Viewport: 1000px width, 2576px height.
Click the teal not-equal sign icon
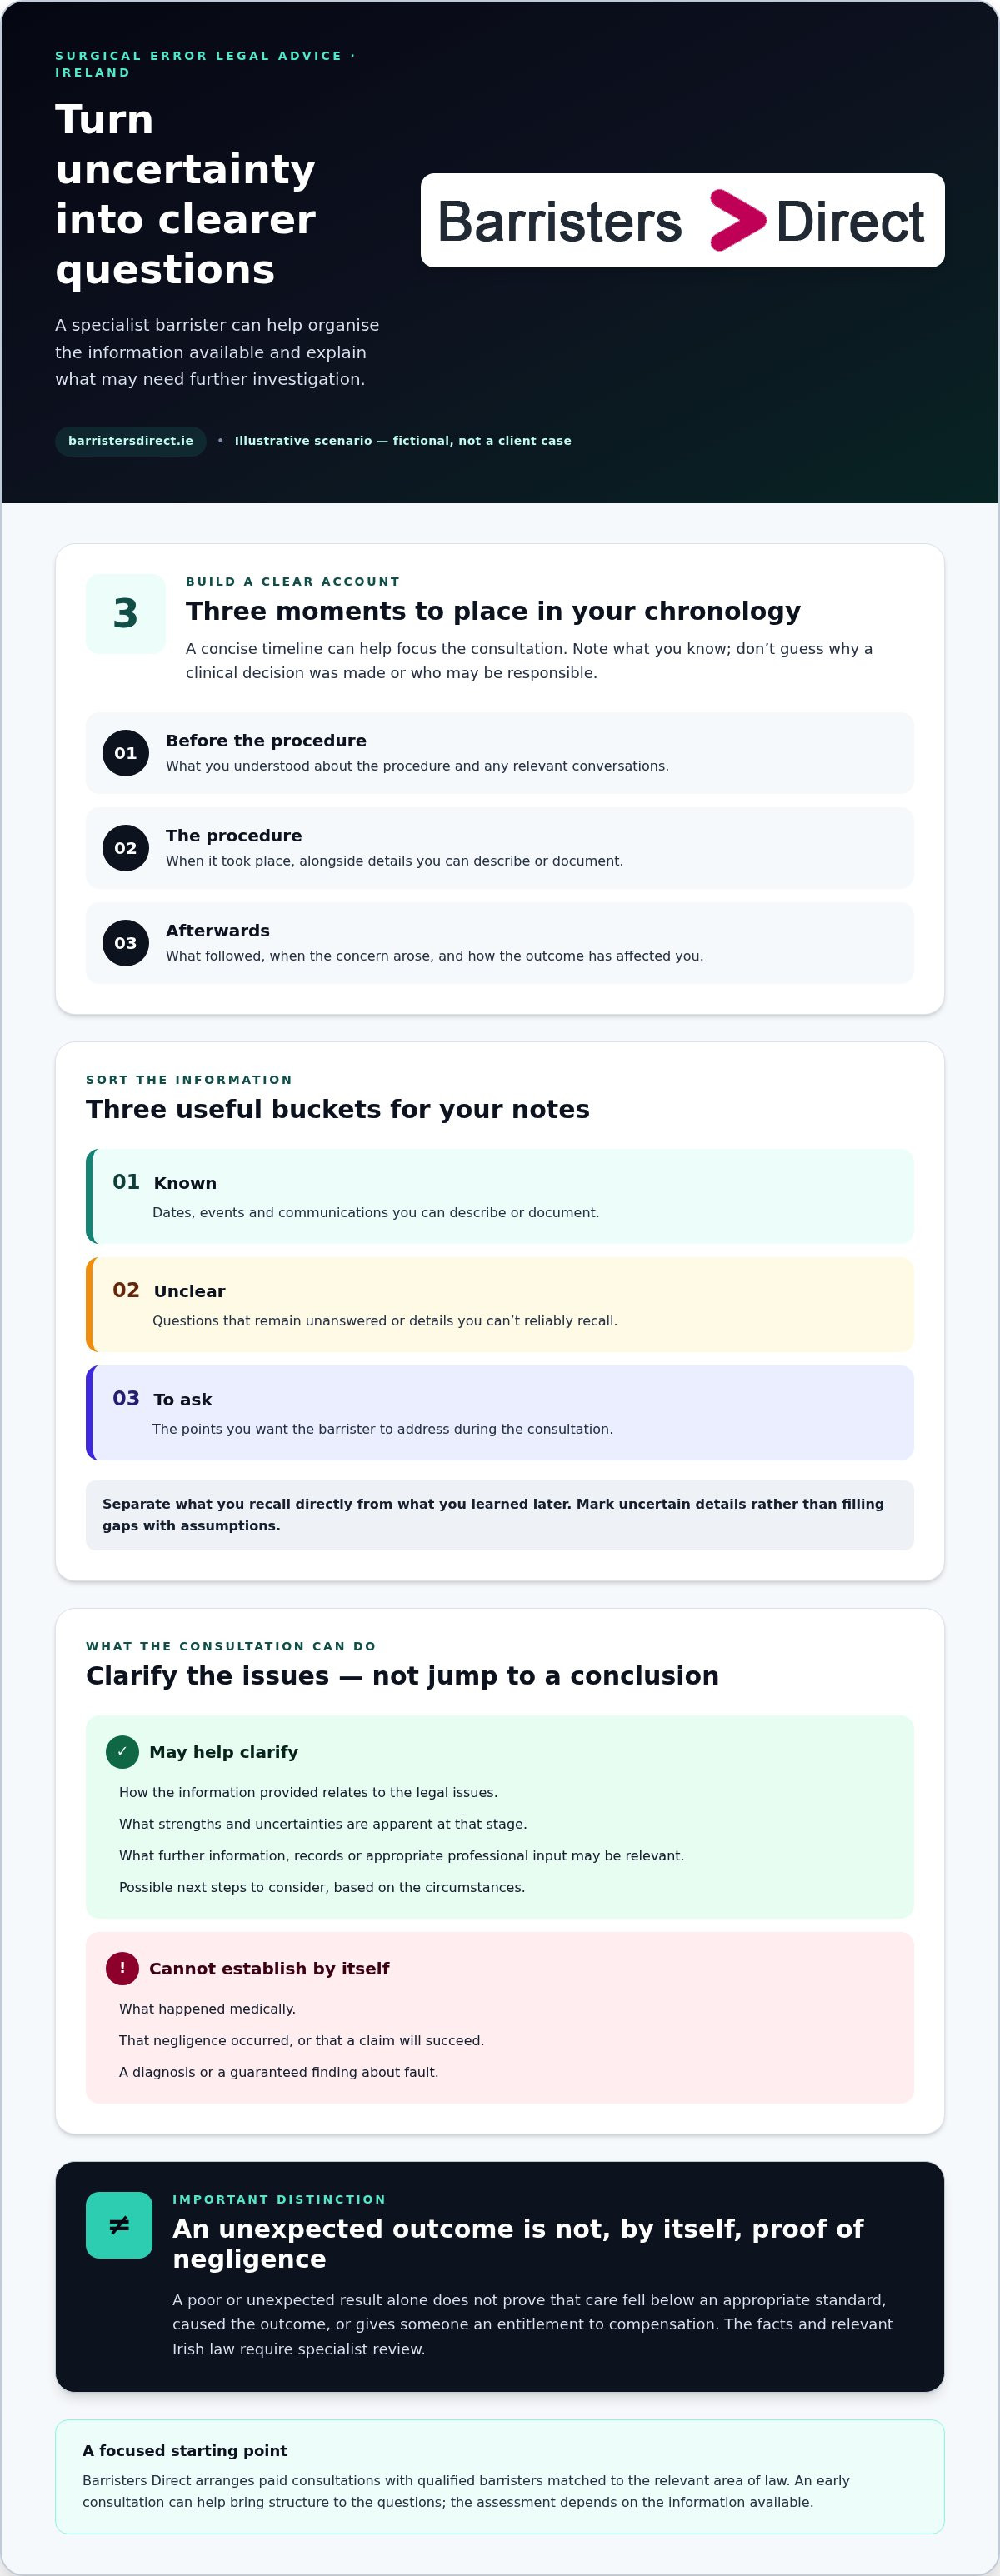click(x=119, y=2225)
